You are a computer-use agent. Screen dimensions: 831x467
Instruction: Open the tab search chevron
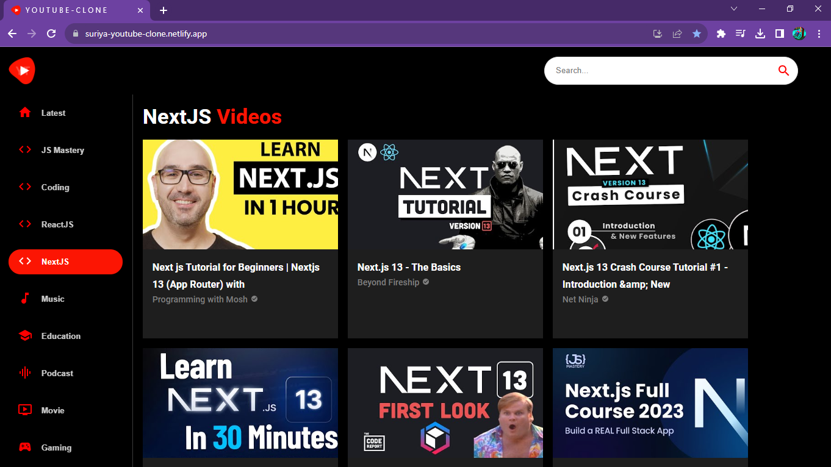[734, 9]
